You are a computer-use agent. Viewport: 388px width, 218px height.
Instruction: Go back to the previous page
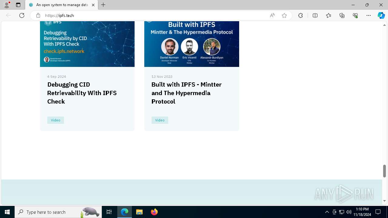pyautogui.click(x=8, y=15)
